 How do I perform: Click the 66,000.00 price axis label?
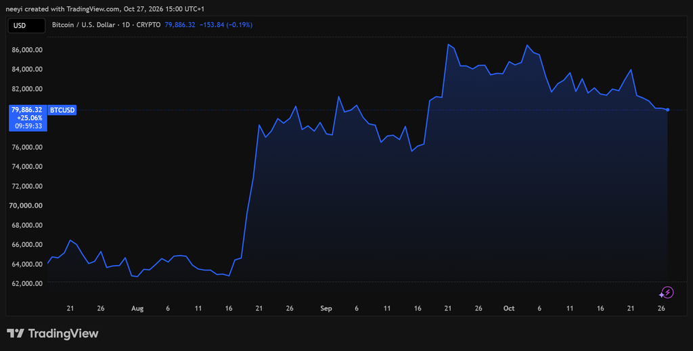click(x=27, y=245)
